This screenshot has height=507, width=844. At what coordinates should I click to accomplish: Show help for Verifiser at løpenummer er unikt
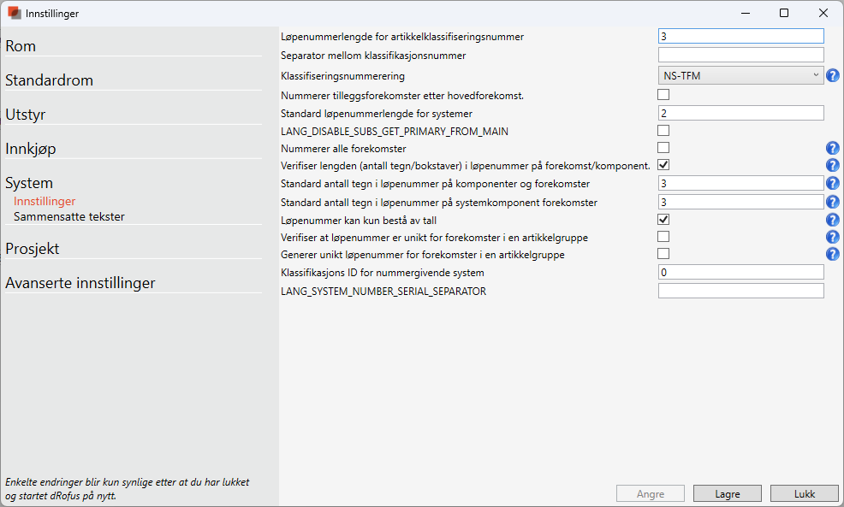(832, 237)
